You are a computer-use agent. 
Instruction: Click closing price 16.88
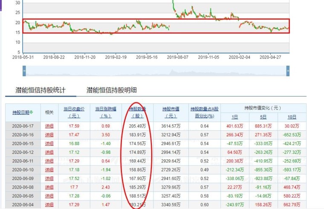pyautogui.click(x=74, y=144)
